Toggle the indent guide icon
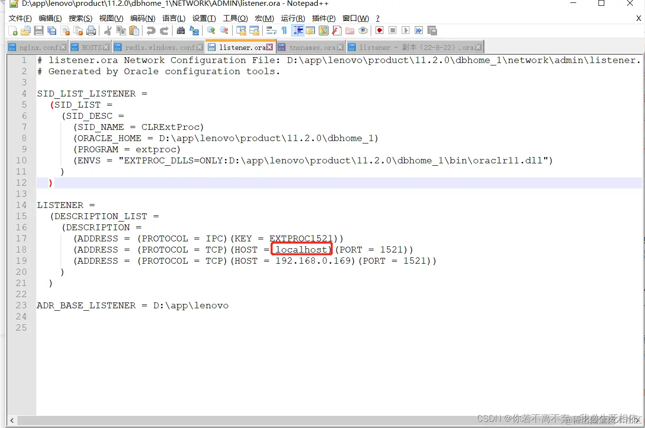This screenshot has width=645, height=428. click(298, 31)
